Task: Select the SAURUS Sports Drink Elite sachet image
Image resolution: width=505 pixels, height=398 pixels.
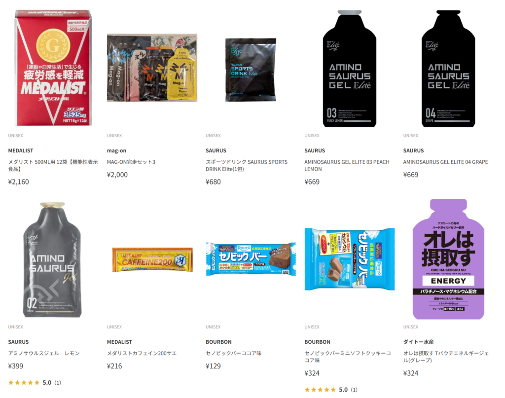Action: tap(251, 70)
